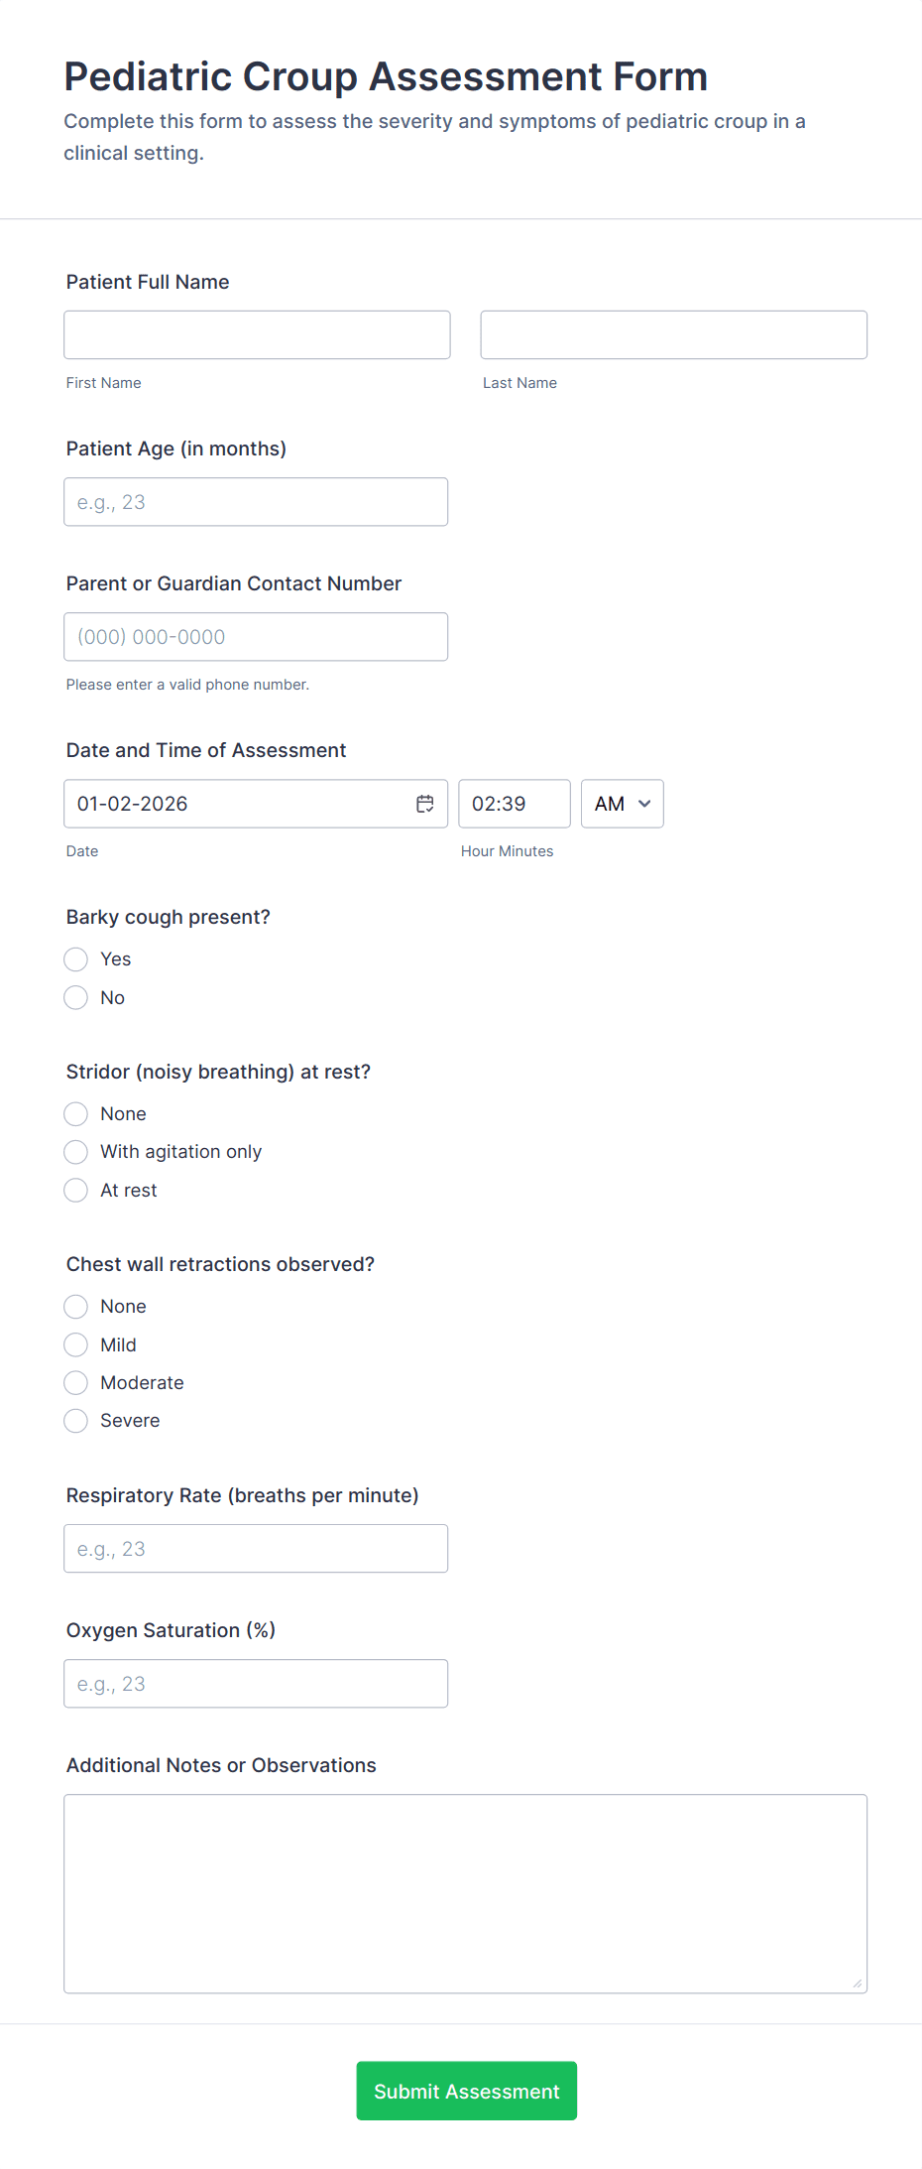Viewport: 922px width, 2169px height.
Task: Choose Mild chest wall retractions
Action: tap(75, 1344)
